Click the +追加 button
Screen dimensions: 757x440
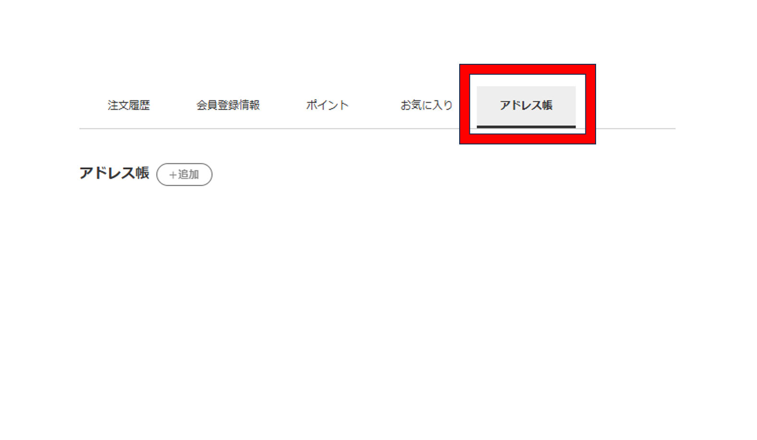click(184, 174)
